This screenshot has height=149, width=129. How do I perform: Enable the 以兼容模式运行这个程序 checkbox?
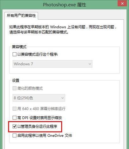pos(15,54)
